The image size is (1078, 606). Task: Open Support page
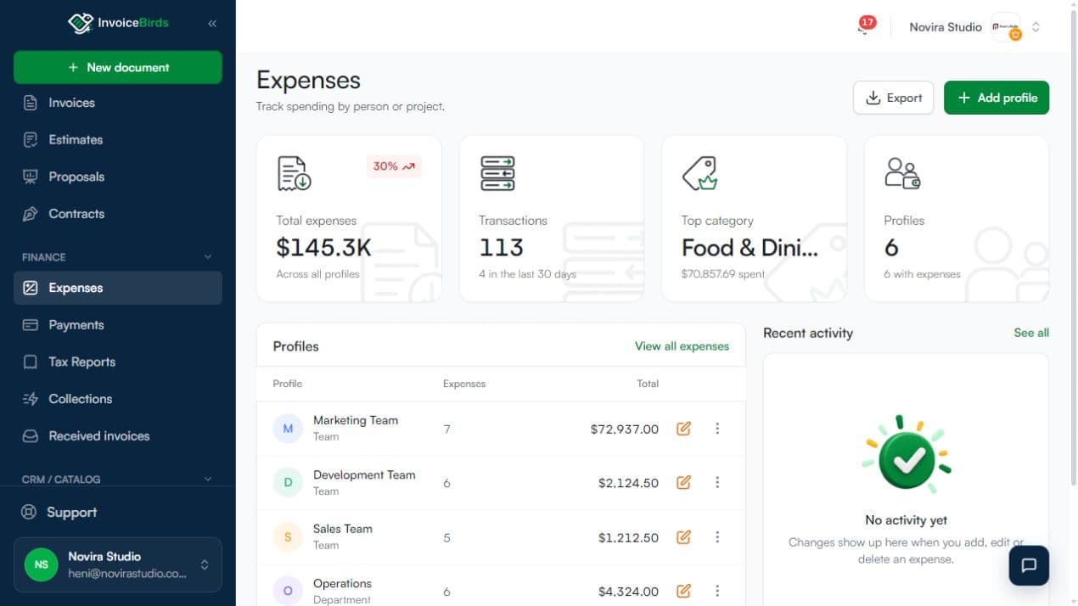click(x=118, y=513)
